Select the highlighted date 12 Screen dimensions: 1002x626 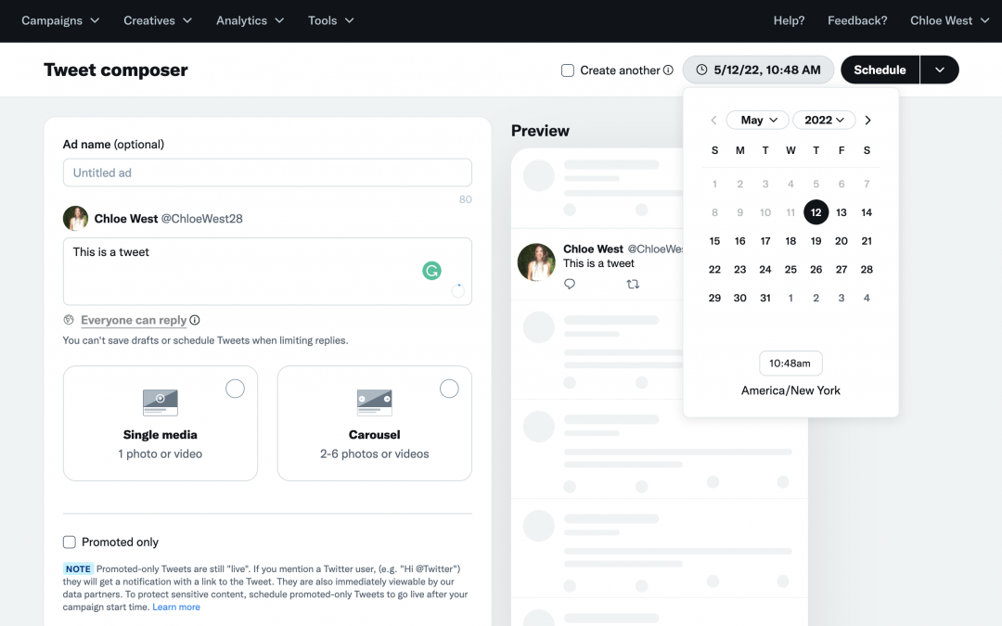coord(816,212)
